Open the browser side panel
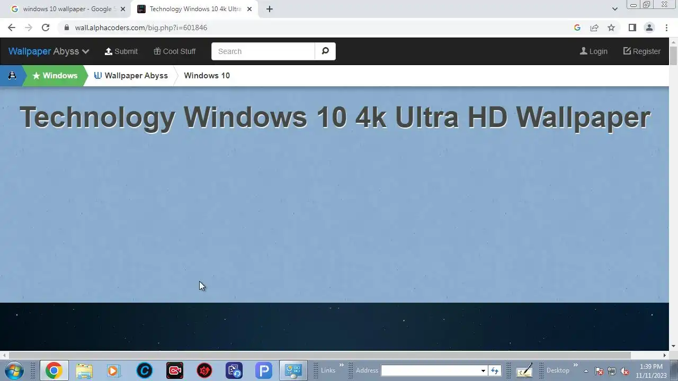The width and height of the screenshot is (678, 381). 632,28
